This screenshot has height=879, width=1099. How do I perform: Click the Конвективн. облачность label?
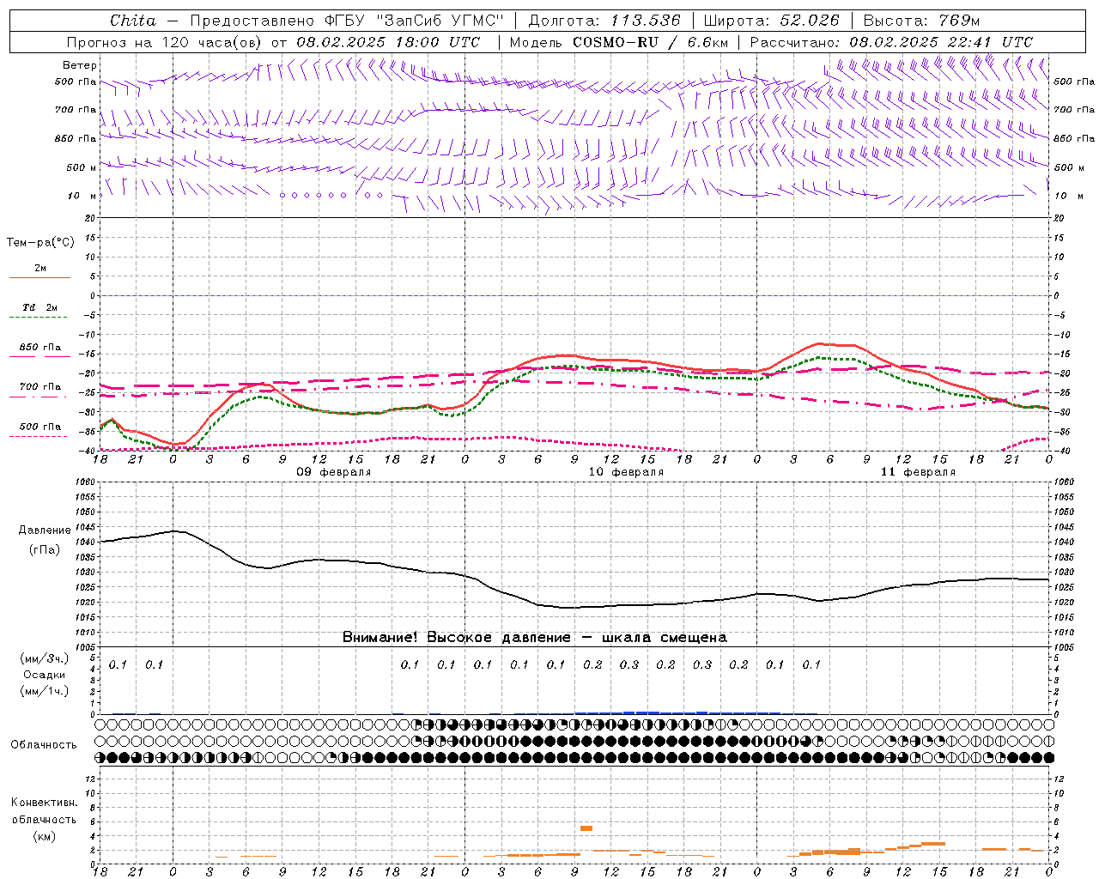point(44,811)
